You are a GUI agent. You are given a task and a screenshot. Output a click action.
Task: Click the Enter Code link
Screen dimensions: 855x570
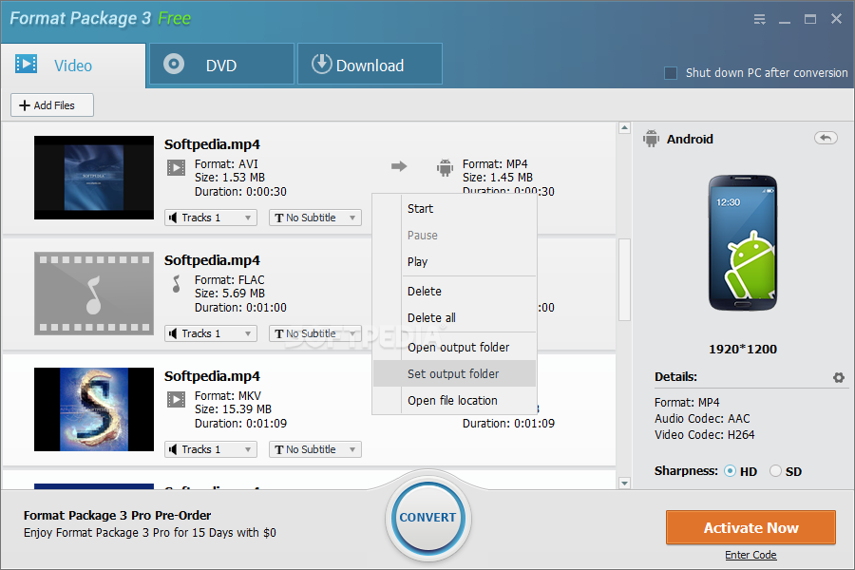(750, 555)
